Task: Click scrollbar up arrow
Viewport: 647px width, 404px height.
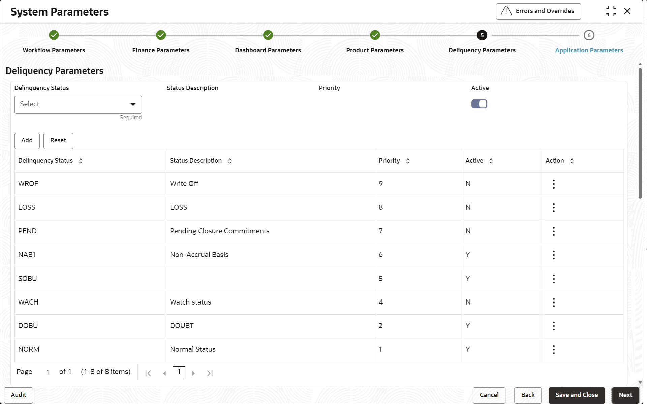Action: click(640, 64)
